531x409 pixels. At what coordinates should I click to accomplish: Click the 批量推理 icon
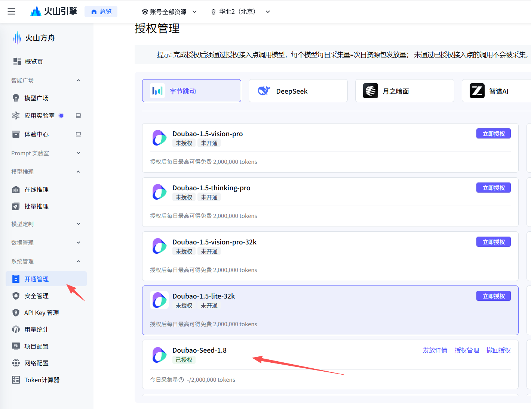point(16,206)
